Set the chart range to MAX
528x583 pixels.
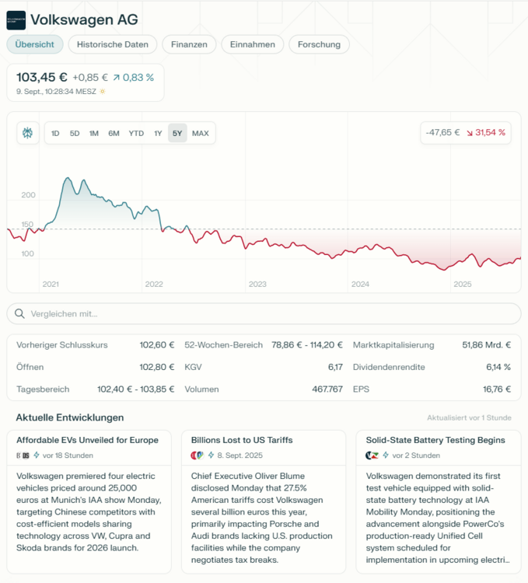click(x=201, y=133)
